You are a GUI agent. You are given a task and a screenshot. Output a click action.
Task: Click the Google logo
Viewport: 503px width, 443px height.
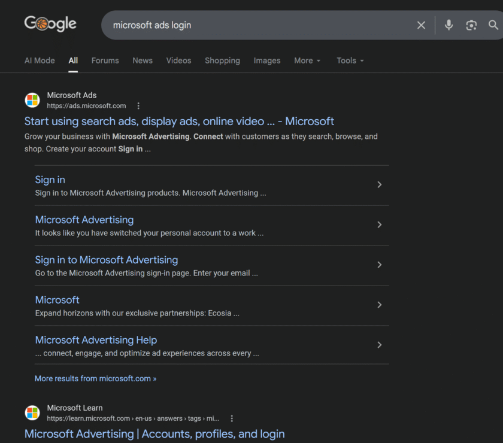[50, 24]
